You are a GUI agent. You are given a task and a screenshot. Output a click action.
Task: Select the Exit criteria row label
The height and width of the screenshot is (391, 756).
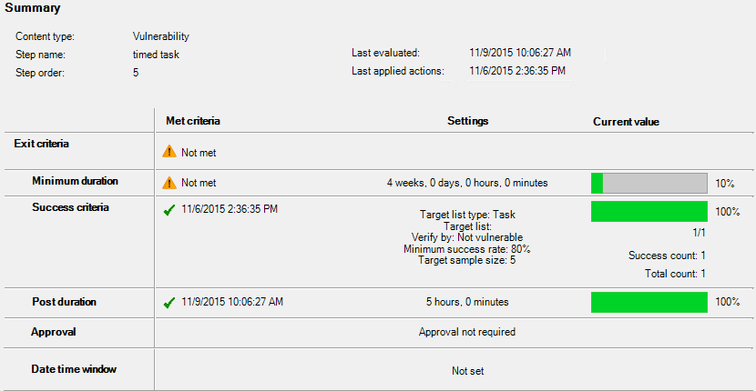(x=42, y=144)
